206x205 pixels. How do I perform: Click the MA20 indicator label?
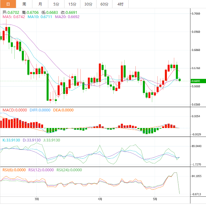67,17
